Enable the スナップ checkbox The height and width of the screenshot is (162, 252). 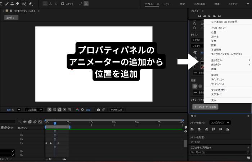pyautogui.click(x=63, y=4)
